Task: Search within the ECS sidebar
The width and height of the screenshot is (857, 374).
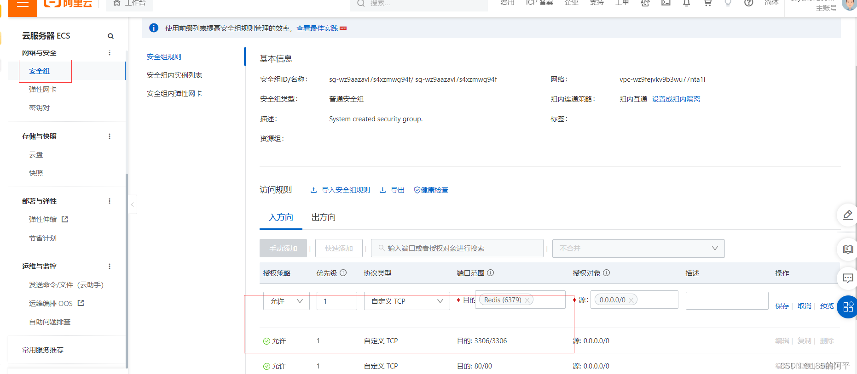Action: click(x=110, y=36)
